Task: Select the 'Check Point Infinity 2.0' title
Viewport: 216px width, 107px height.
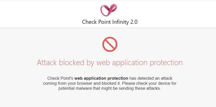Action: [110, 22]
